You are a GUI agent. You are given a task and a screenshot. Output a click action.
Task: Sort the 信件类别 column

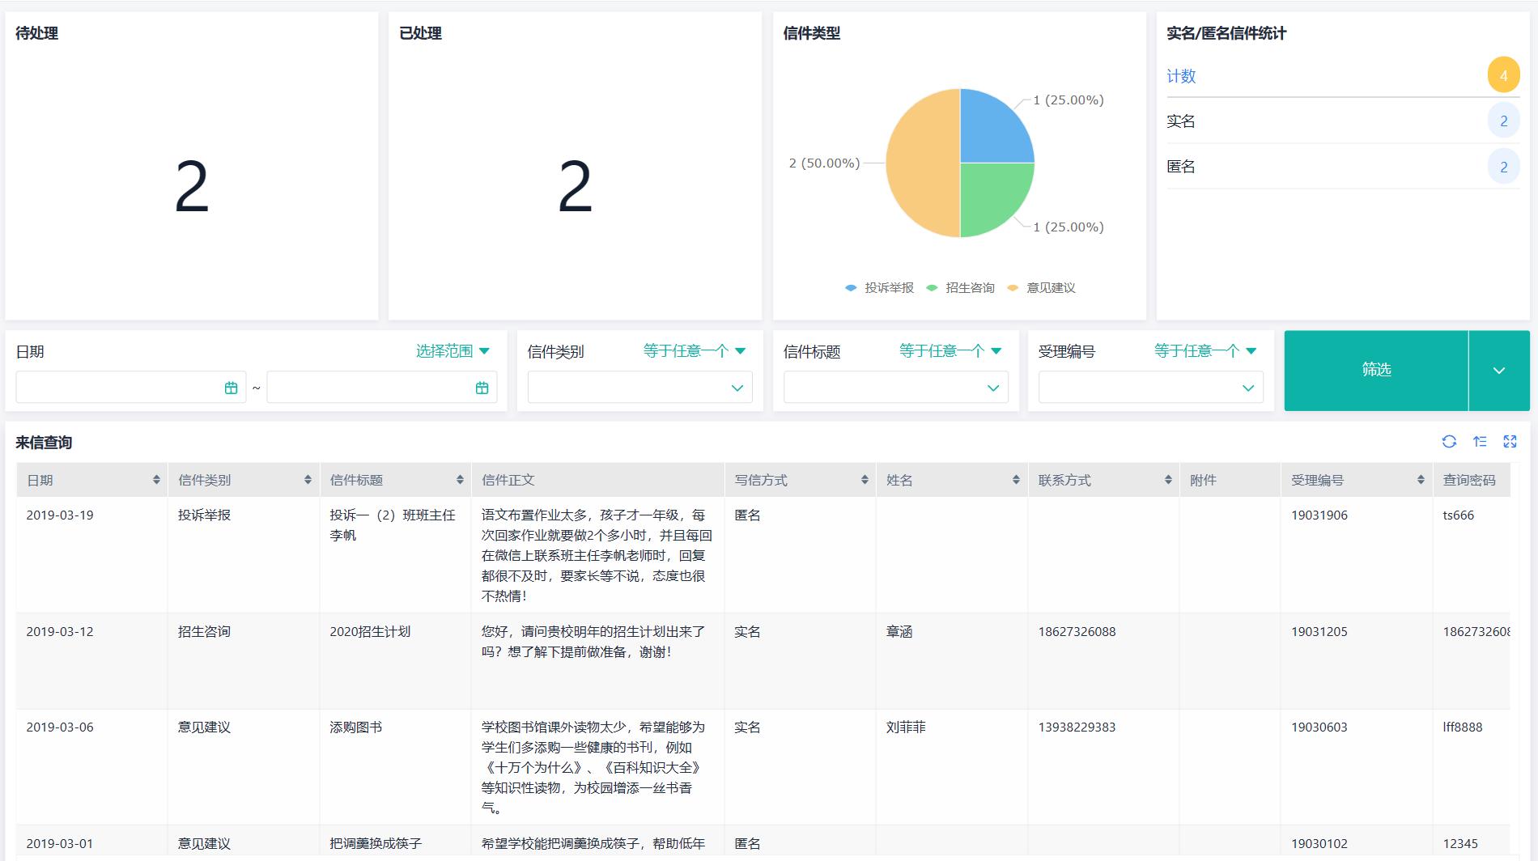(x=308, y=479)
